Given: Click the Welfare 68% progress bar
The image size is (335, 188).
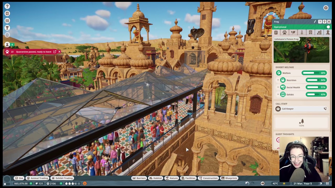Looking at the screenshot, I should pyautogui.click(x=314, y=73).
